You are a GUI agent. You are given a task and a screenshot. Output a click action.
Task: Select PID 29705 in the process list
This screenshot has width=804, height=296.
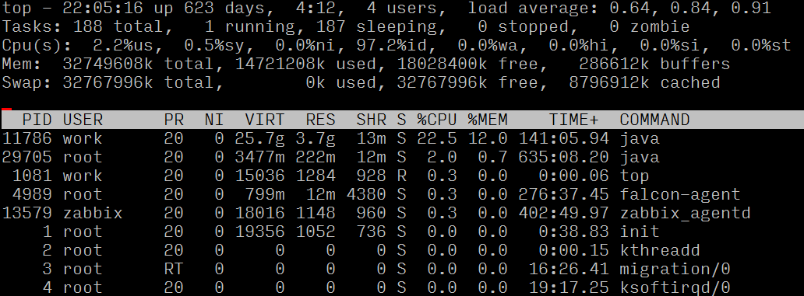pos(27,157)
